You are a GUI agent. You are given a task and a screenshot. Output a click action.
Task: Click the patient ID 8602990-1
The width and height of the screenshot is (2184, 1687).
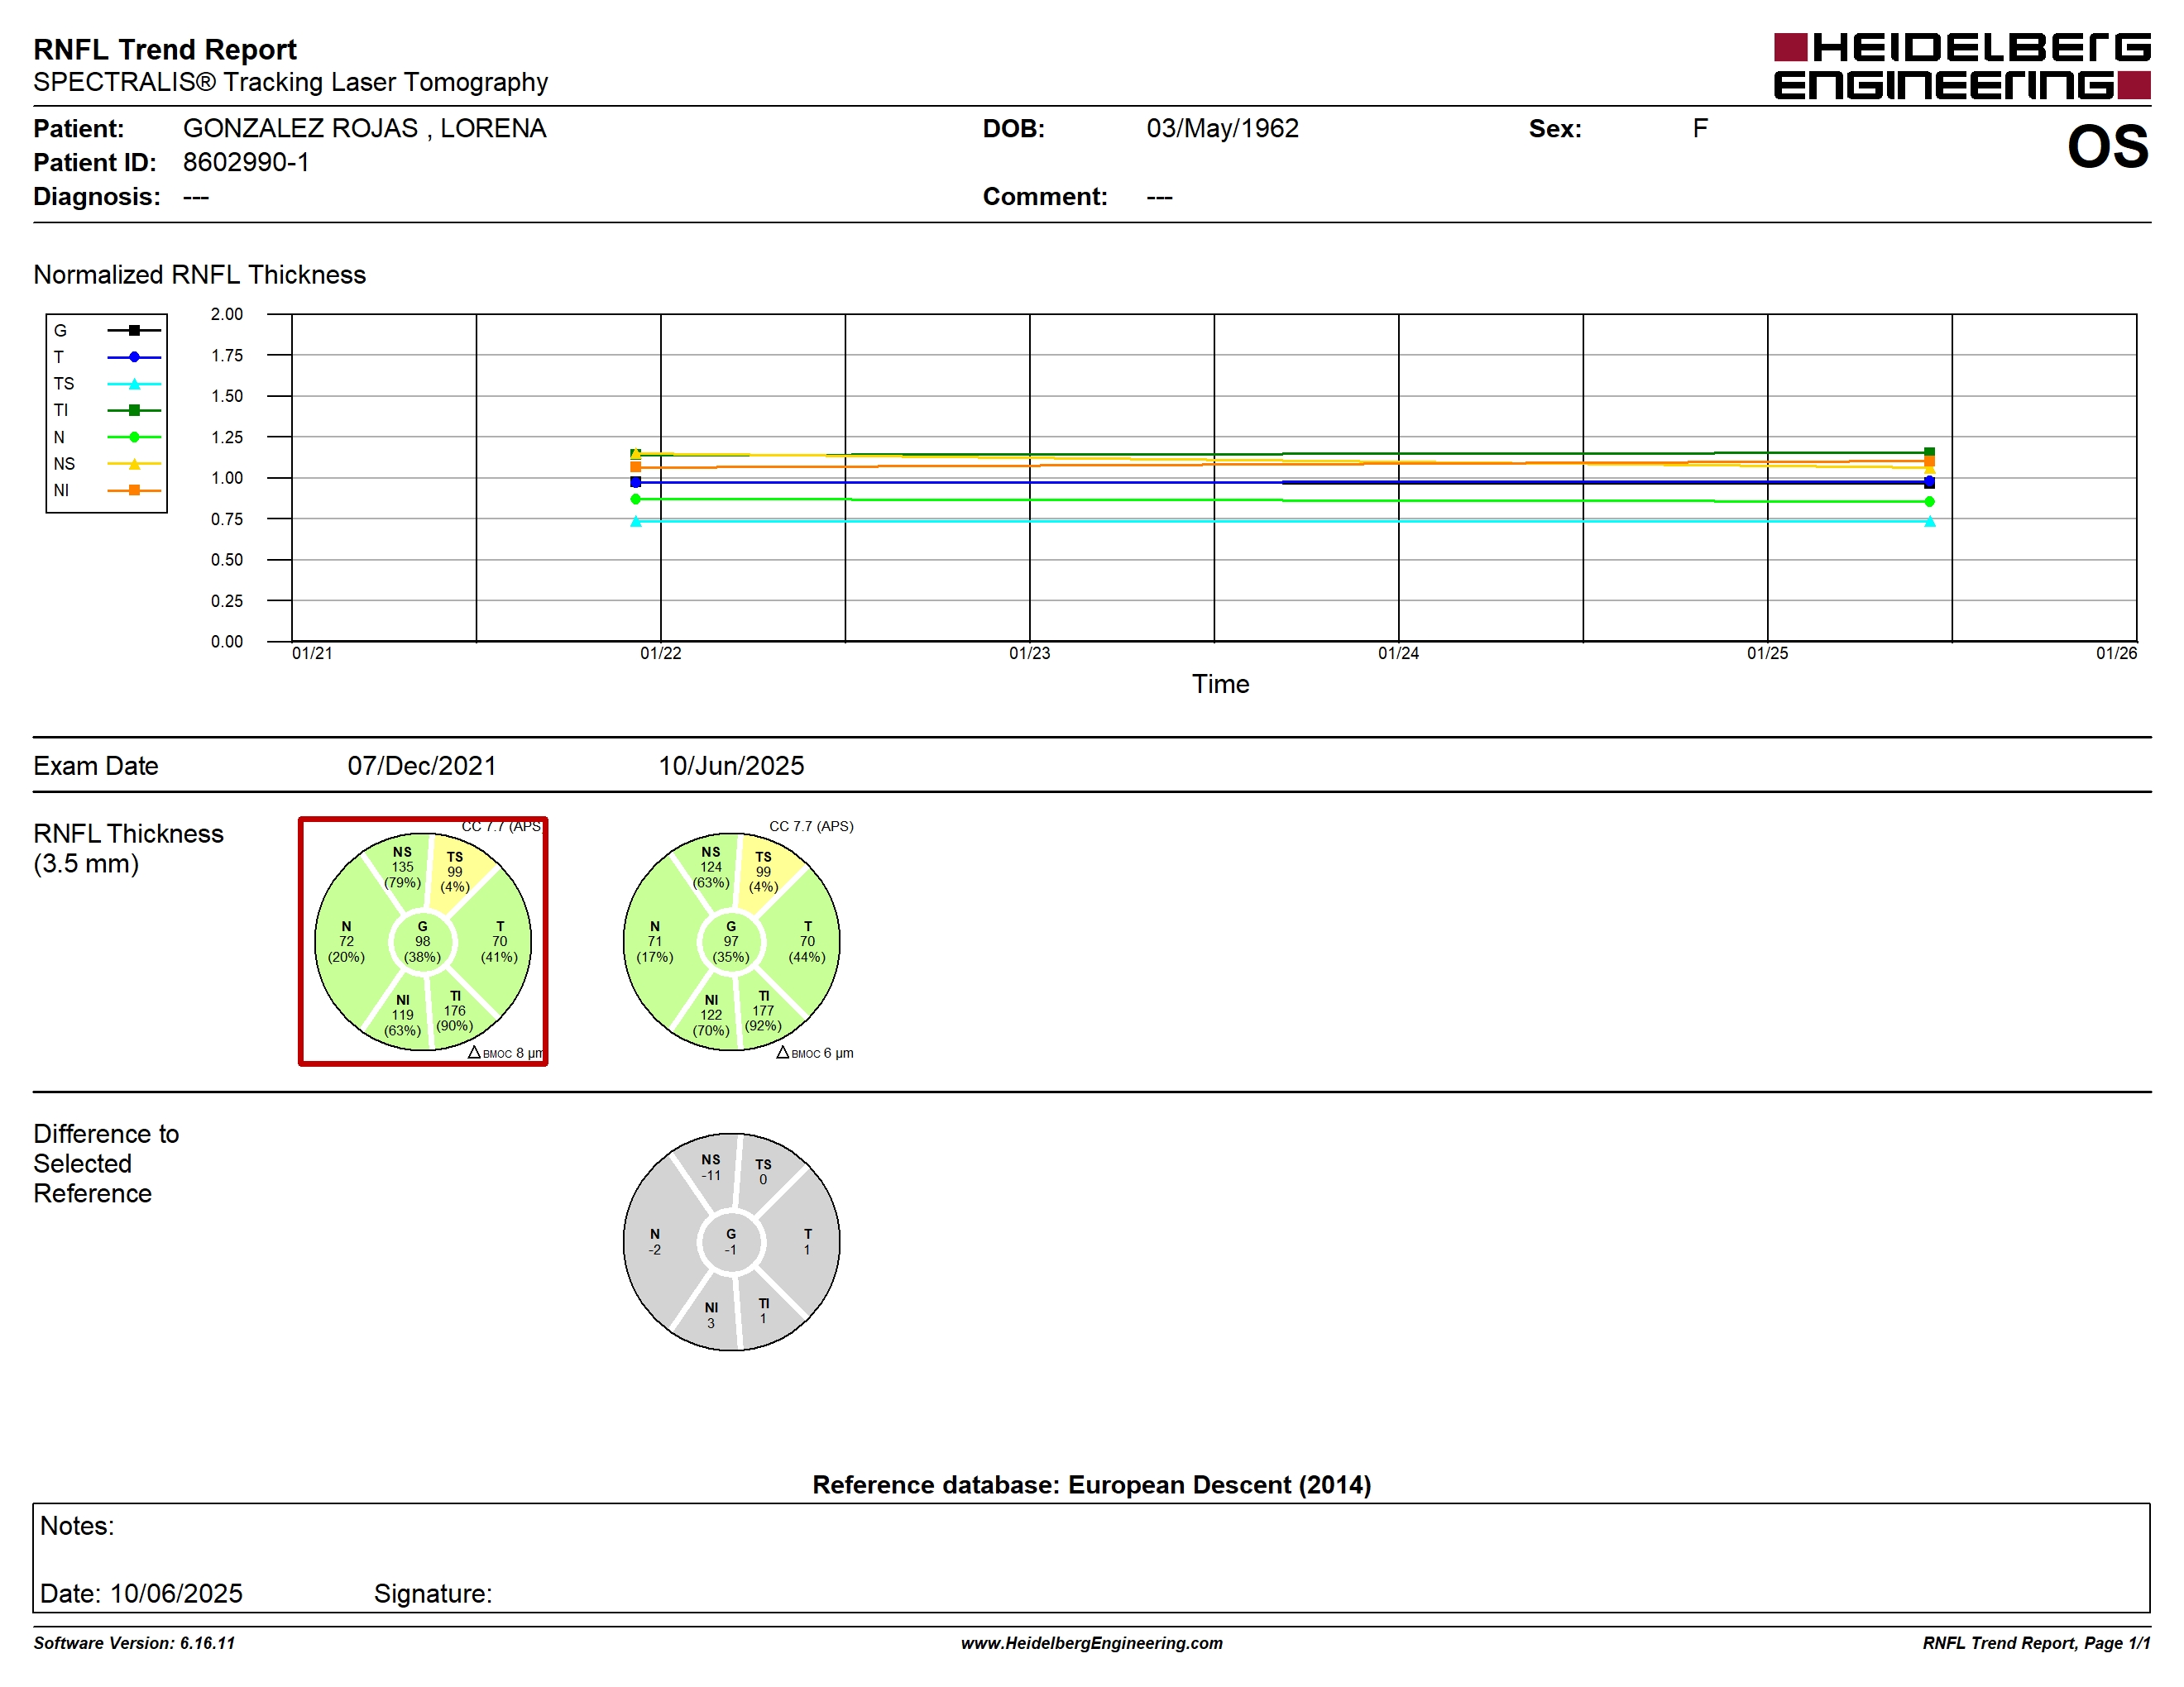[x=246, y=162]
